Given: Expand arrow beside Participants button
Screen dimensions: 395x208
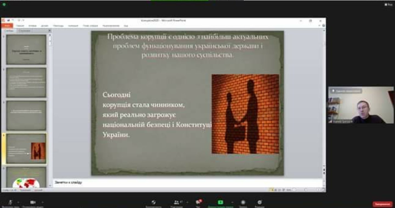Looking at the screenshot, I should pos(187,202).
